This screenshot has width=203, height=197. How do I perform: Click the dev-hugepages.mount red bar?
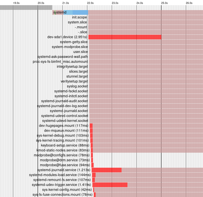pos(91,126)
